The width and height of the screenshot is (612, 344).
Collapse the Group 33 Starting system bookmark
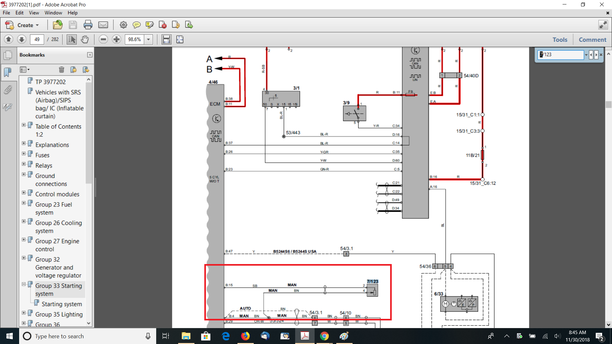24,284
